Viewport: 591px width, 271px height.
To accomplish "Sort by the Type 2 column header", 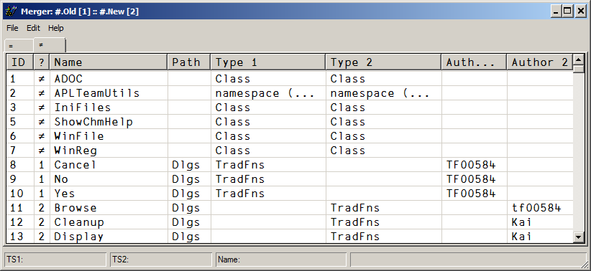I will tap(384, 62).
